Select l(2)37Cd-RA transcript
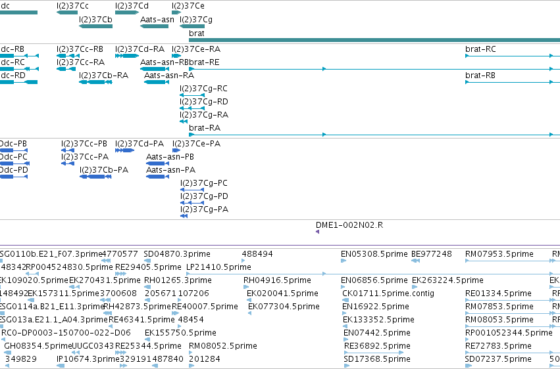The height and width of the screenshot is (369, 560). click(x=127, y=56)
